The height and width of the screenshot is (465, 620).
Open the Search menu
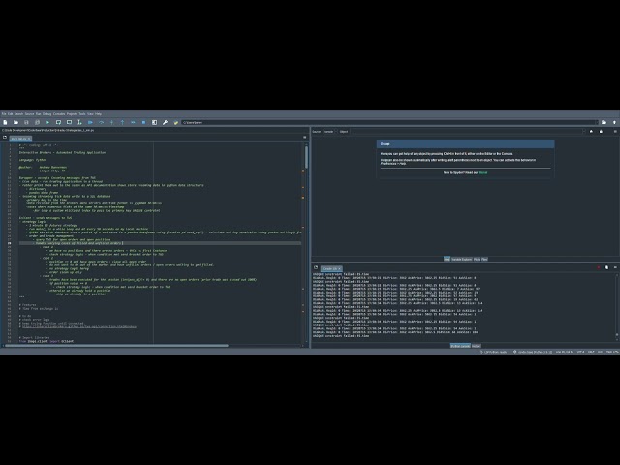(19, 114)
